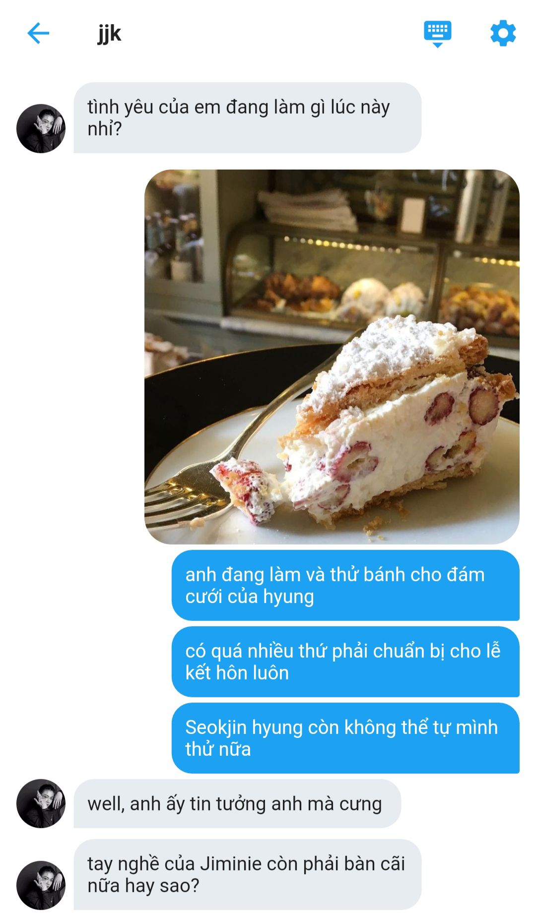The height and width of the screenshot is (917, 536).
Task: Tap 'kết hôn luôn' text in the blue bubble
Action: click(237, 673)
